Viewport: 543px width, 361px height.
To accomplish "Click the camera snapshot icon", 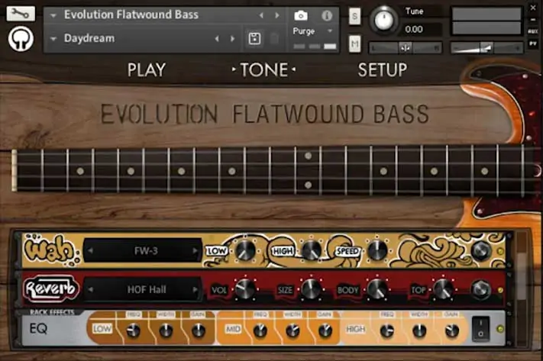I will point(301,15).
